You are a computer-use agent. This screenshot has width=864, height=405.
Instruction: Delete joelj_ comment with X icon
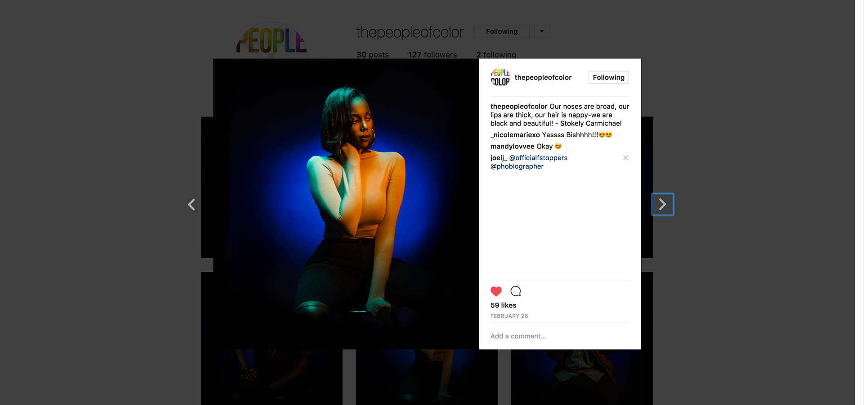point(625,157)
